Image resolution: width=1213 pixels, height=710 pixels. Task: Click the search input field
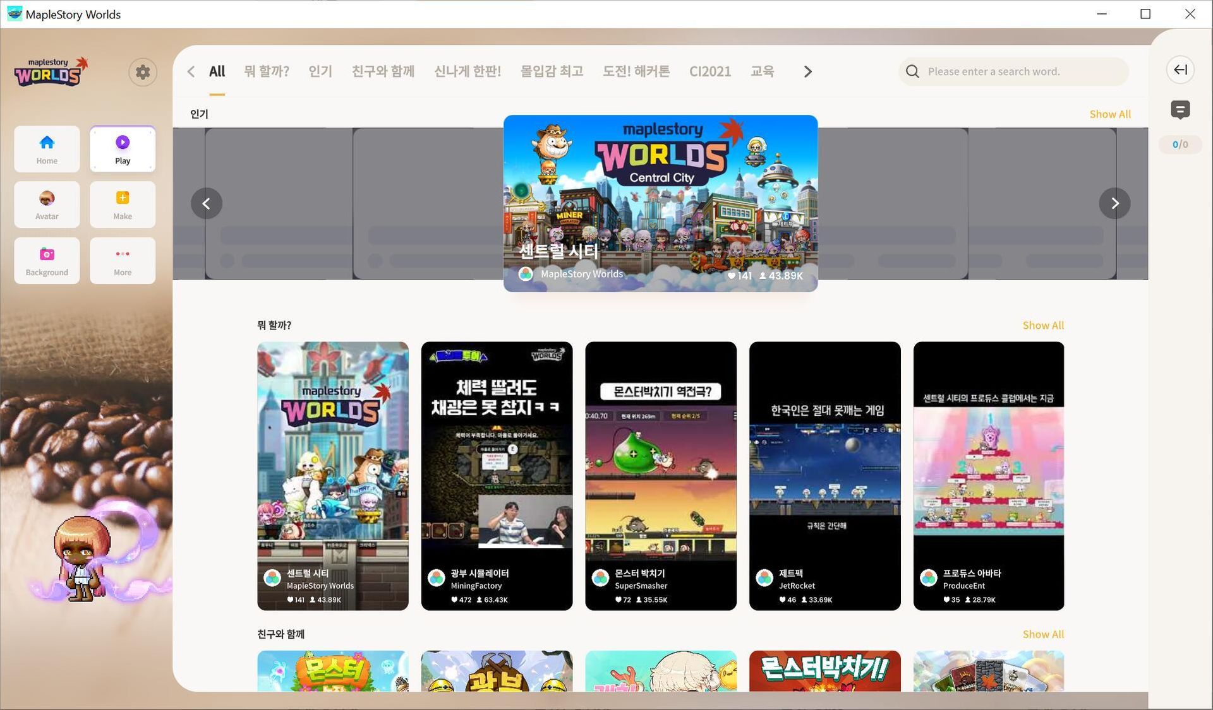pos(1013,71)
